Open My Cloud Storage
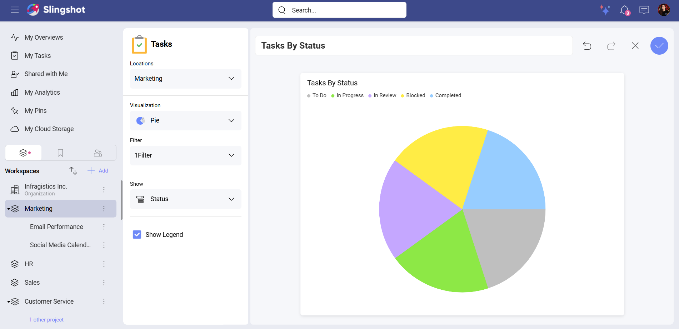 [x=49, y=129]
